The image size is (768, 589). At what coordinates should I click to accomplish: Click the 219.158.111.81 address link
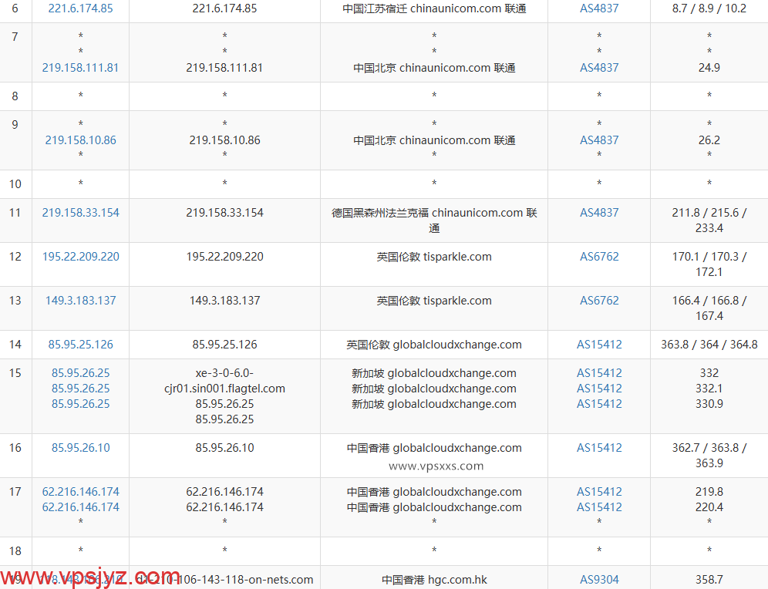click(80, 68)
